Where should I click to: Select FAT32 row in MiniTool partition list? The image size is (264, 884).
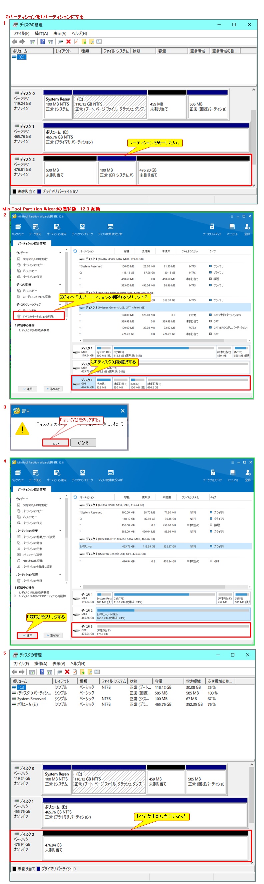[x=165, y=328]
